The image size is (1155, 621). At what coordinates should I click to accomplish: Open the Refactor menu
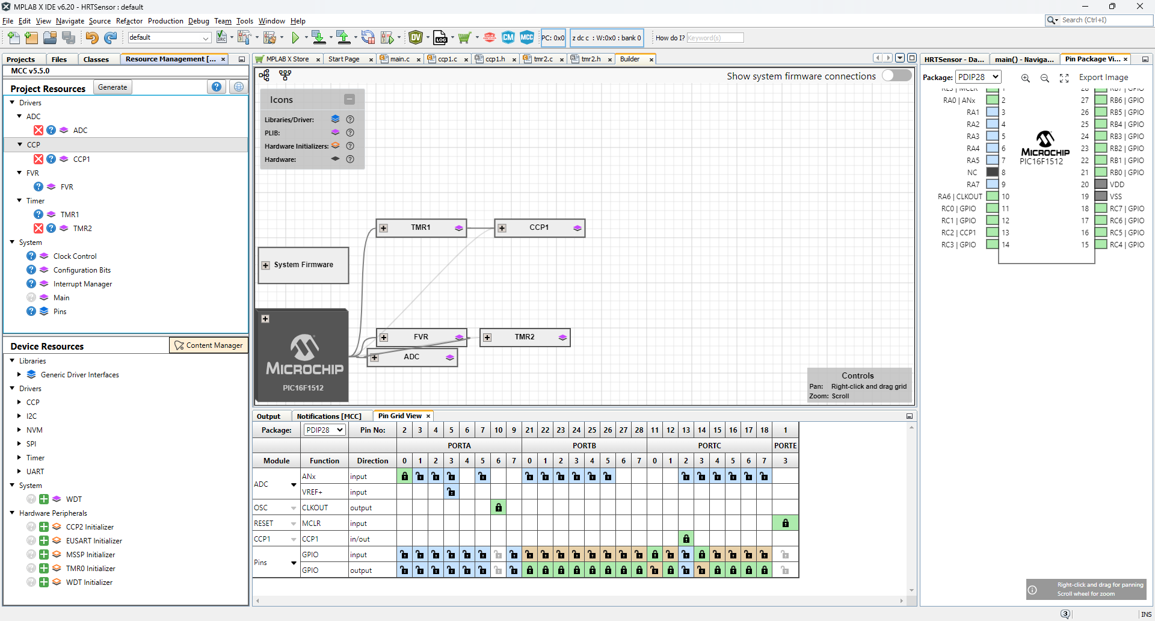129,21
